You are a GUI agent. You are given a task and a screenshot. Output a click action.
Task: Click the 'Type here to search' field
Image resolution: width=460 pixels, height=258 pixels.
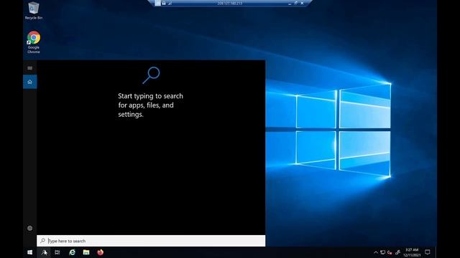151,241
